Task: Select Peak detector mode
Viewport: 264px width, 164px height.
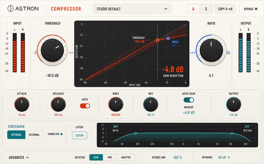Action: (x=96, y=157)
